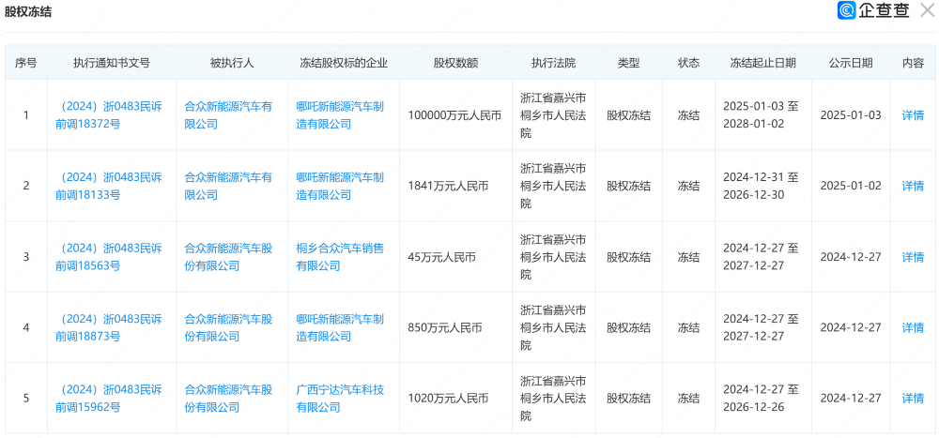View 详情 for row 2
This screenshot has width=939, height=438.
pyautogui.click(x=913, y=186)
